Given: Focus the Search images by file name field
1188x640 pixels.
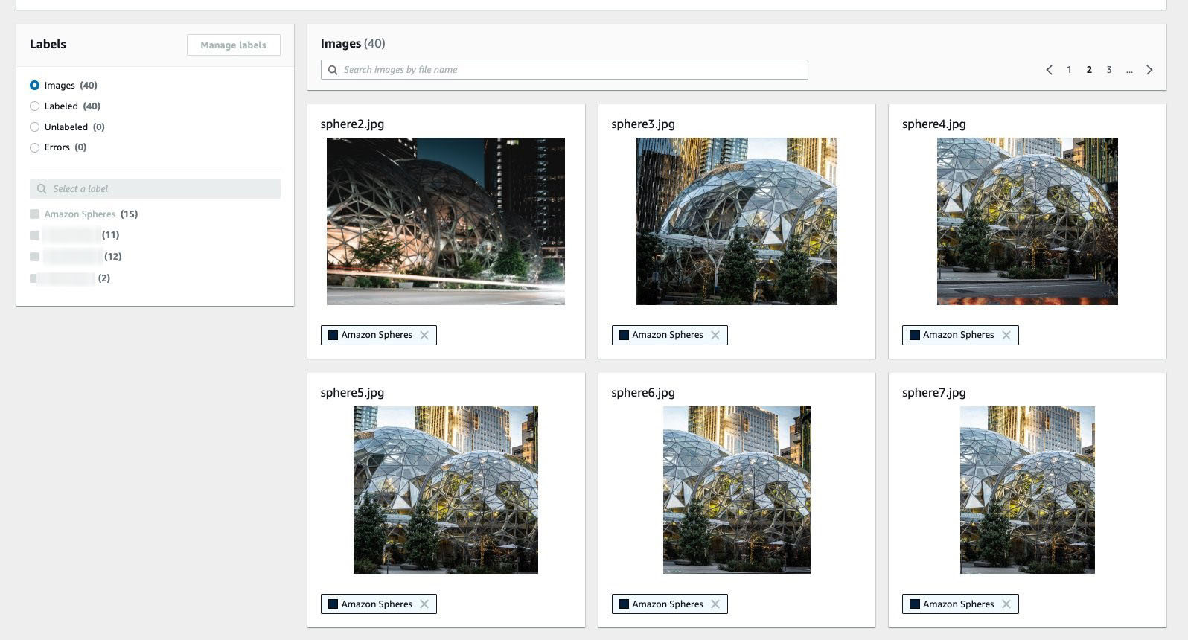Looking at the screenshot, I should (564, 70).
